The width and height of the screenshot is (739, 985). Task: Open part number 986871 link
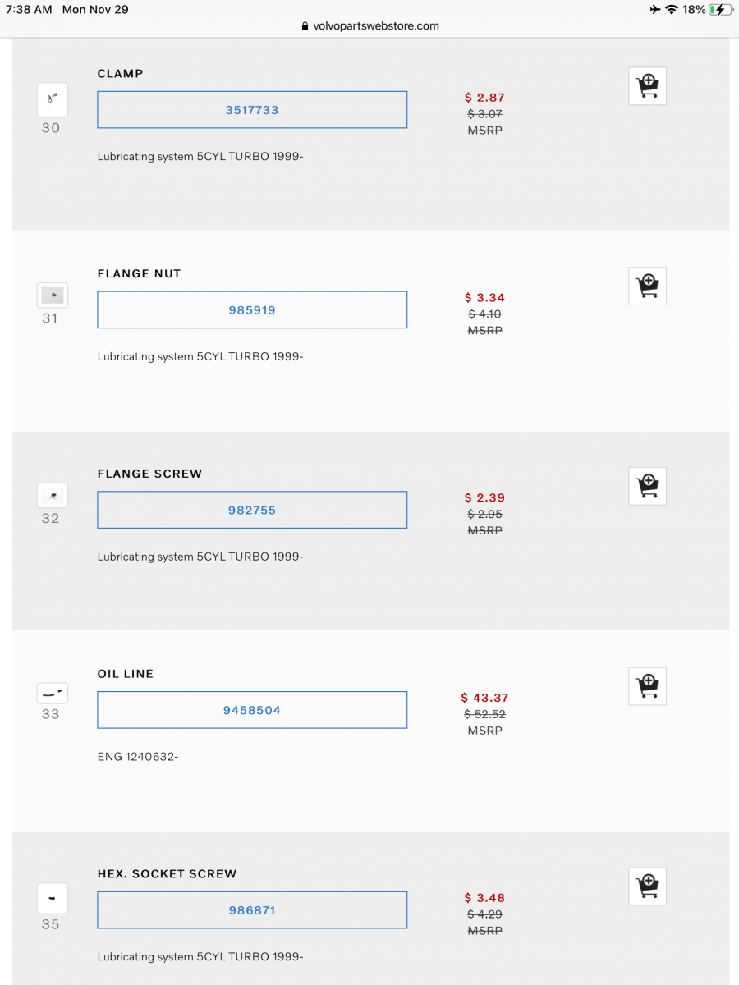click(x=252, y=910)
